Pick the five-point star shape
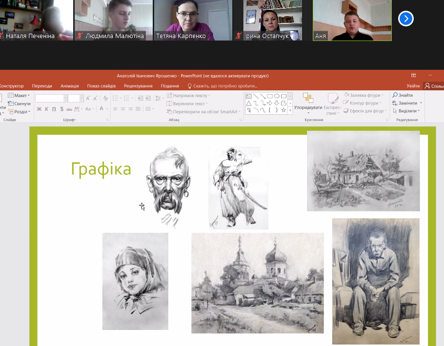444x346 pixels. [x=283, y=110]
